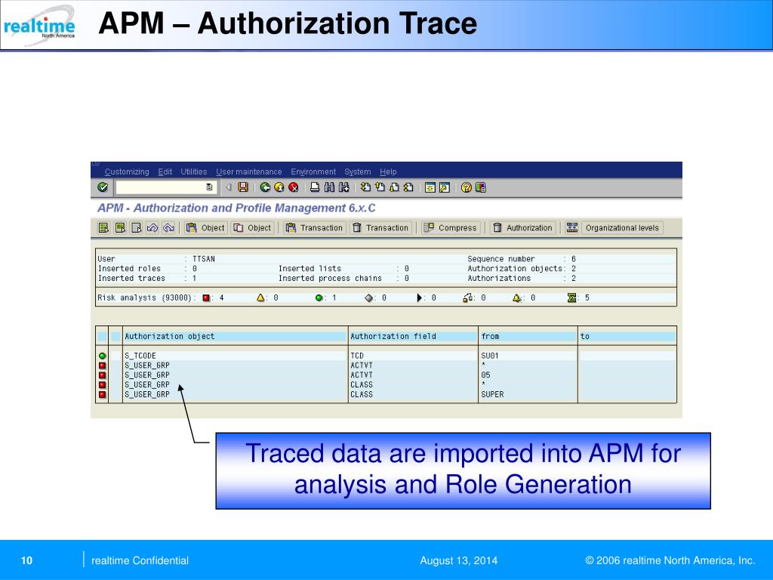Go to Last page icon
Screen dimensions: 773x580
(408, 187)
